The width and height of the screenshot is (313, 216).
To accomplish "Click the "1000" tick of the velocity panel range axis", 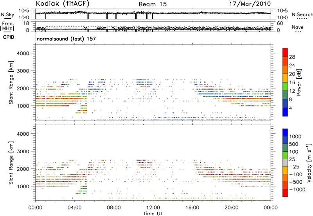I will click(x=23, y=186).
